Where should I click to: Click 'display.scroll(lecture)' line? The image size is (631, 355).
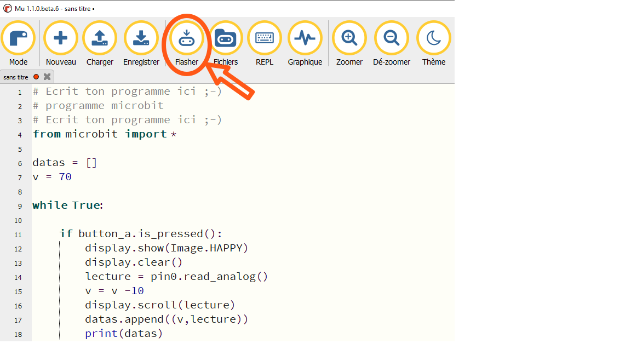pyautogui.click(x=160, y=305)
